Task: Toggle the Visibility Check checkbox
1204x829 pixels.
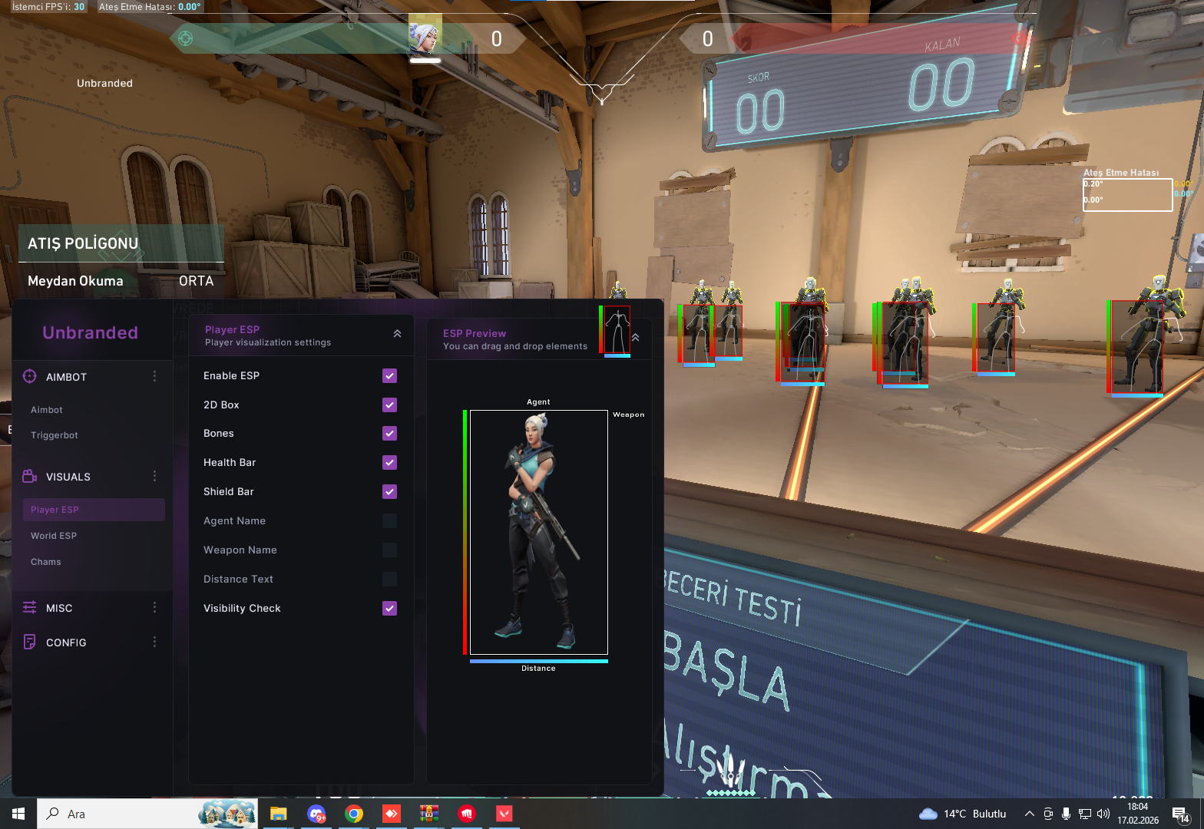Action: click(x=389, y=608)
